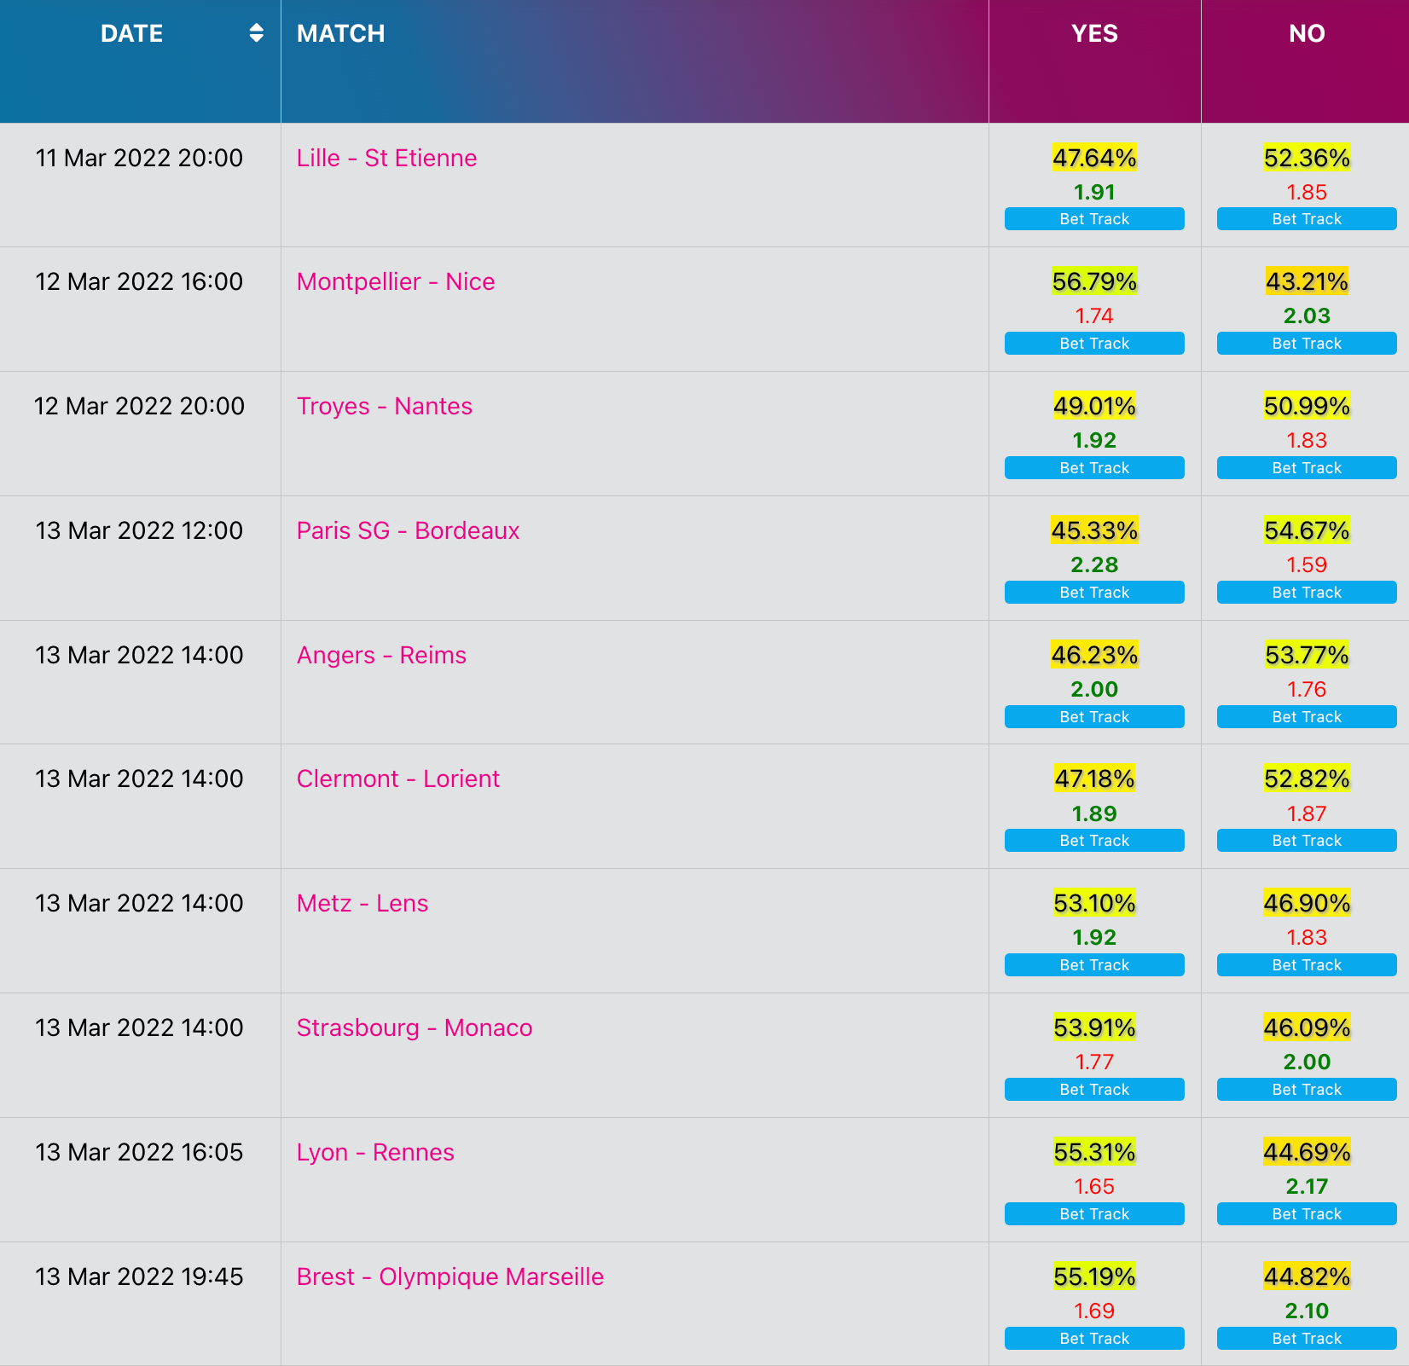Select the 44.82% NO probability
This screenshot has height=1366, width=1409.
(1307, 1277)
